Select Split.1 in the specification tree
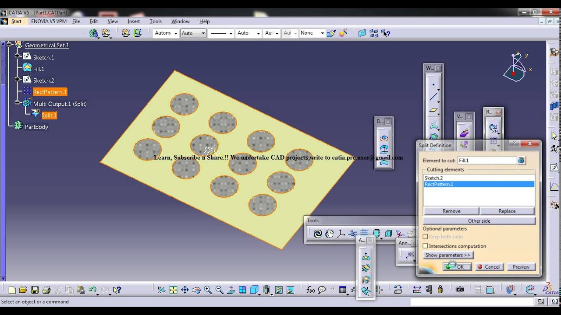The height and width of the screenshot is (315, 561). pos(49,115)
